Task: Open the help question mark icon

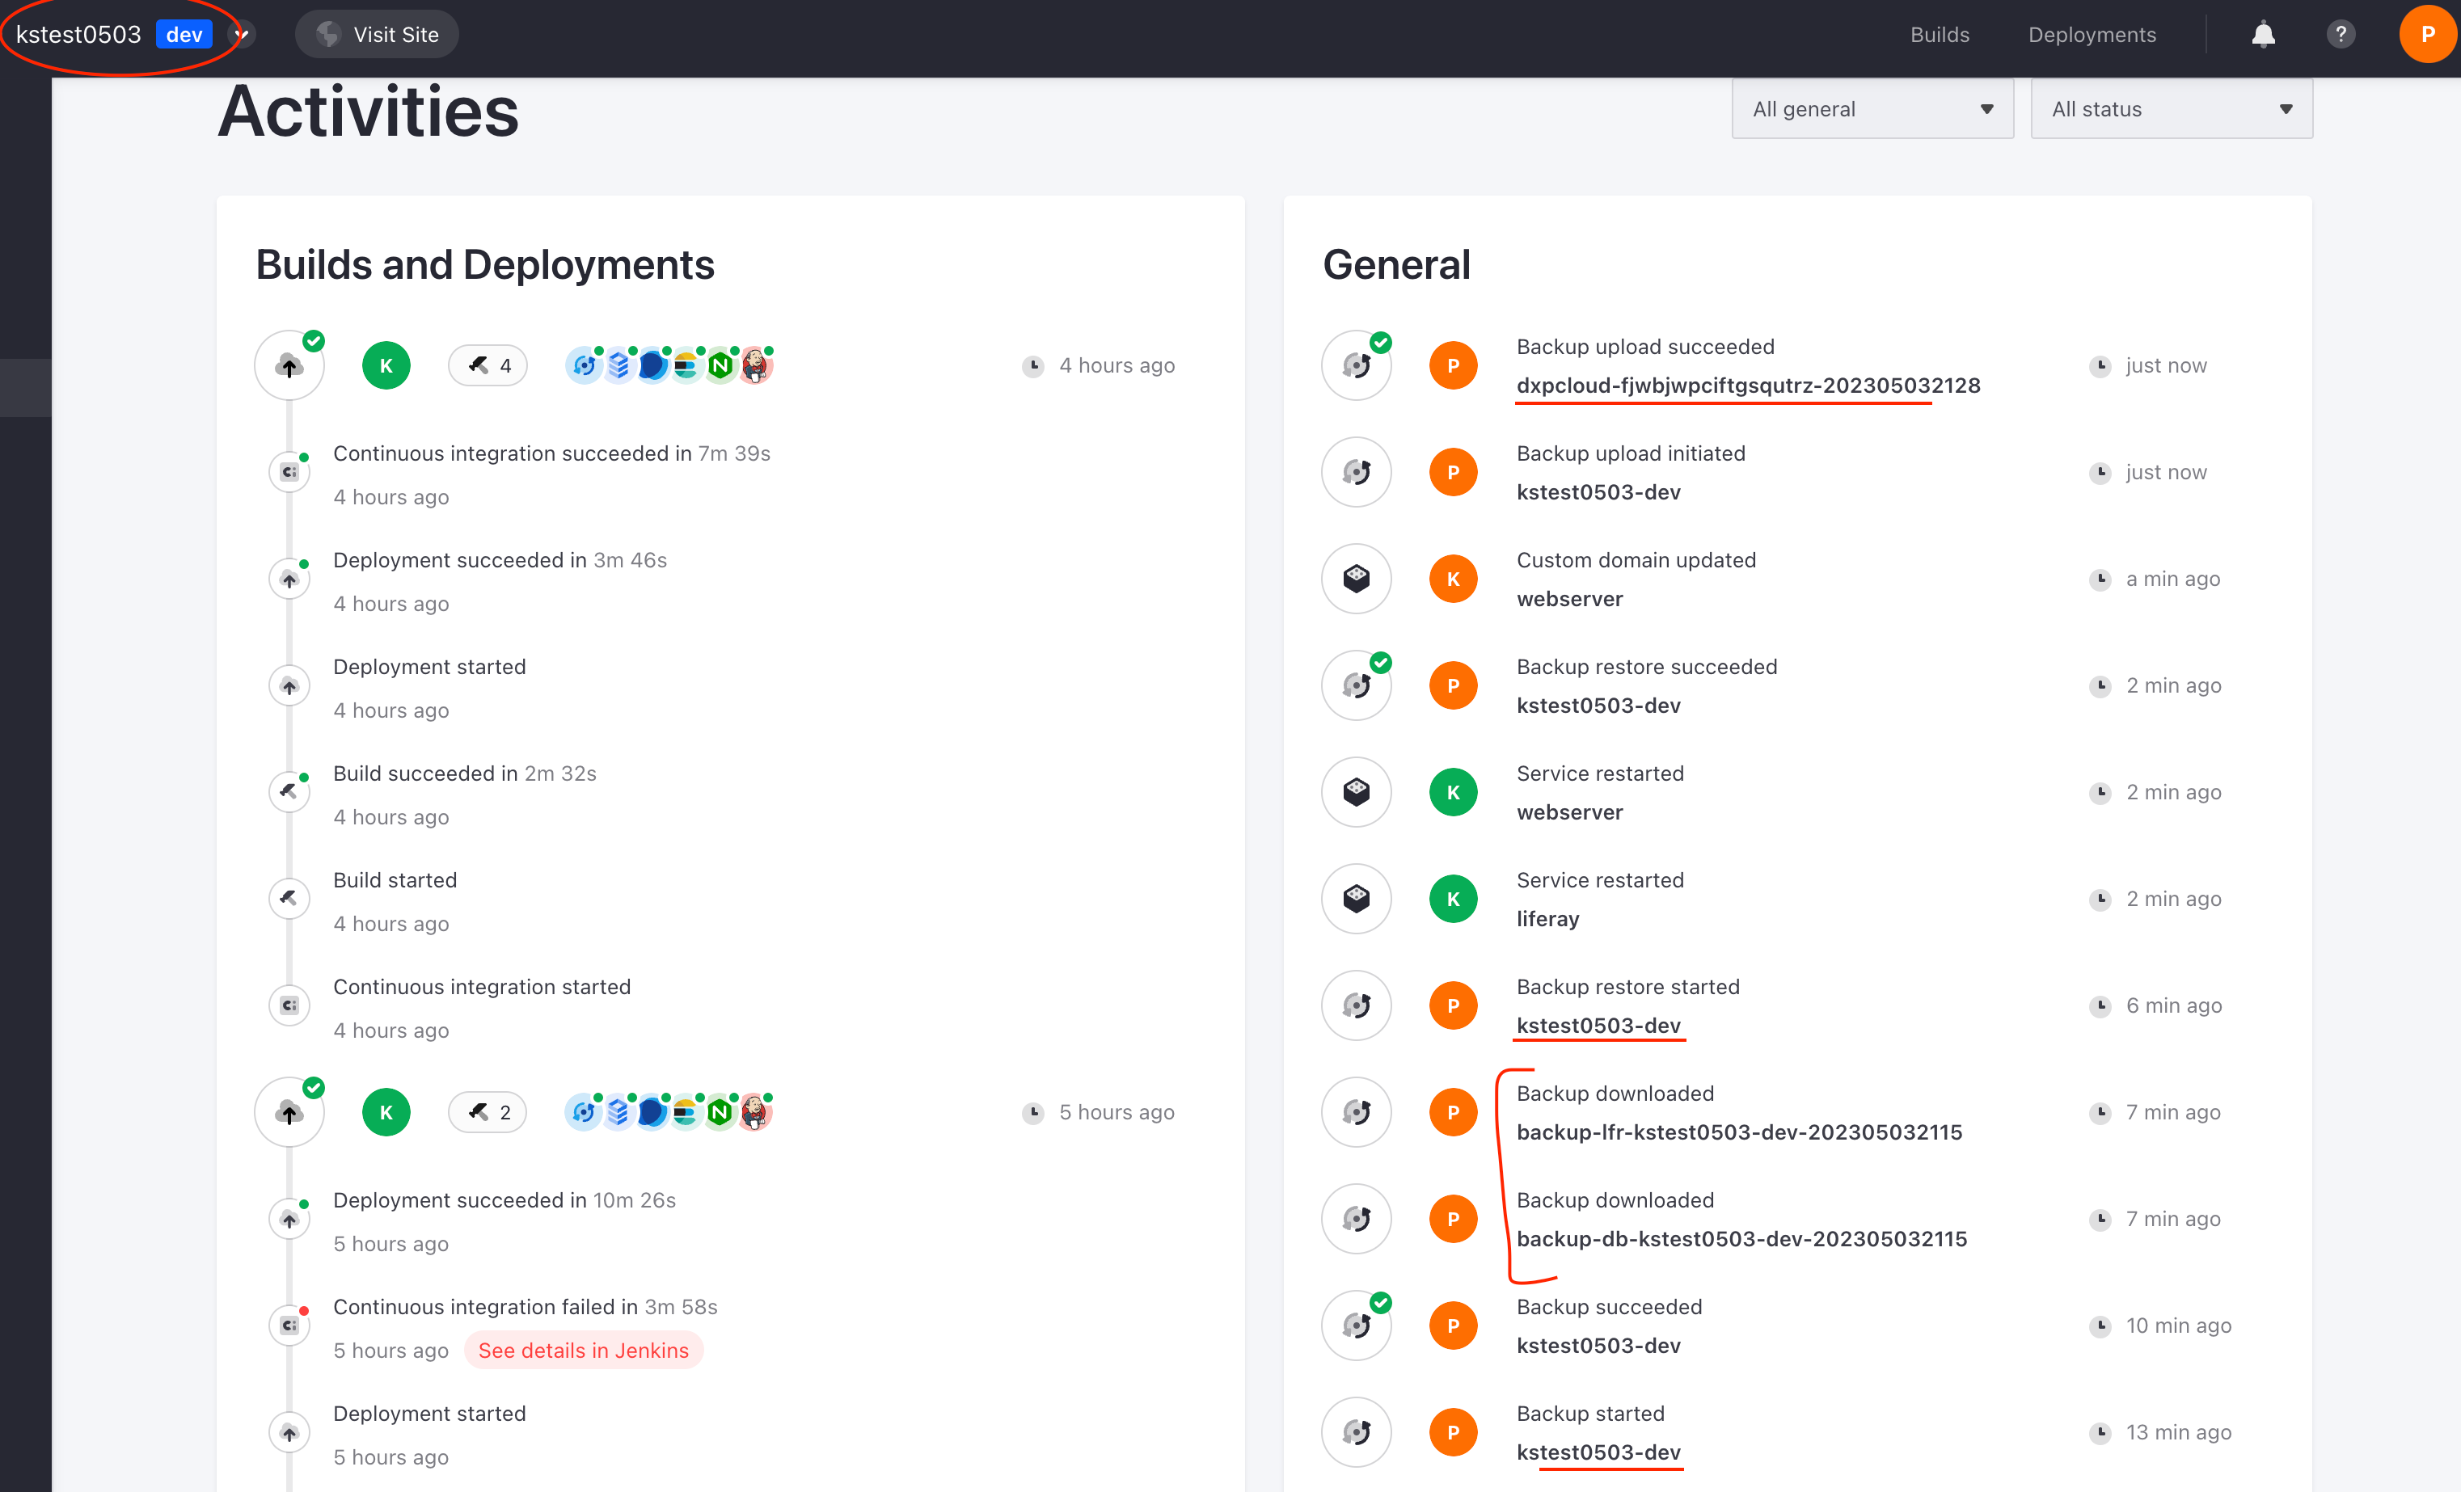Action: coord(2341,35)
